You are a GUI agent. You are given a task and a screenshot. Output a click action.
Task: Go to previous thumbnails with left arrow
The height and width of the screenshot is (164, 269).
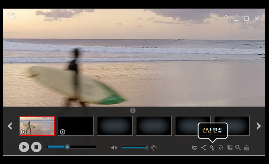point(10,126)
